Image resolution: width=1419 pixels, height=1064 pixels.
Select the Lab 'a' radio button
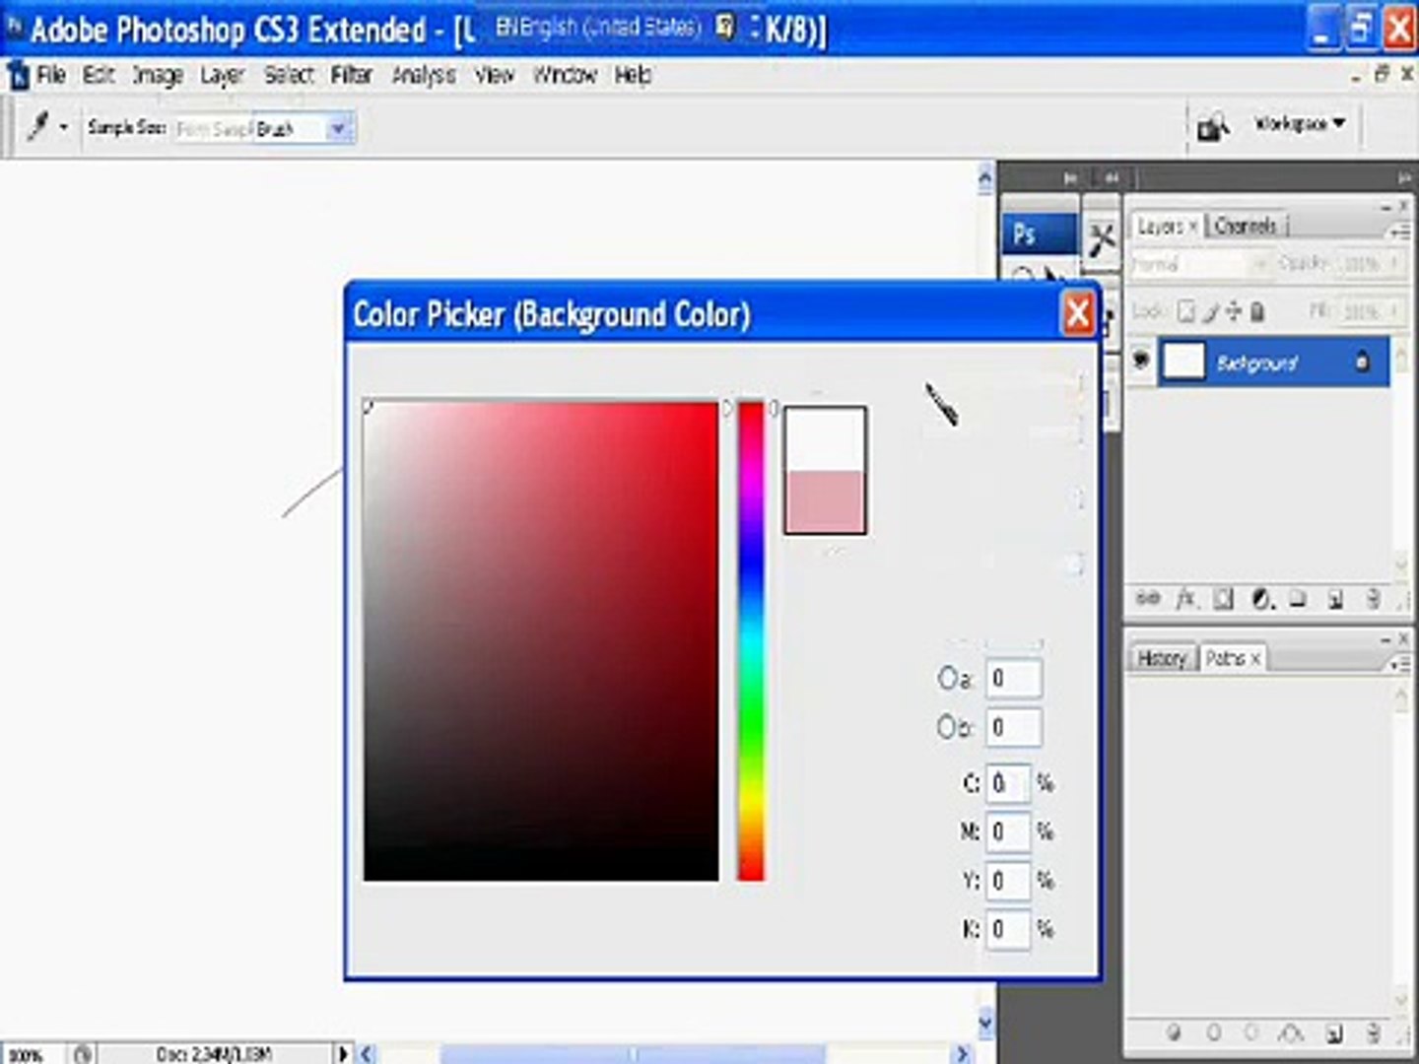[x=948, y=678]
